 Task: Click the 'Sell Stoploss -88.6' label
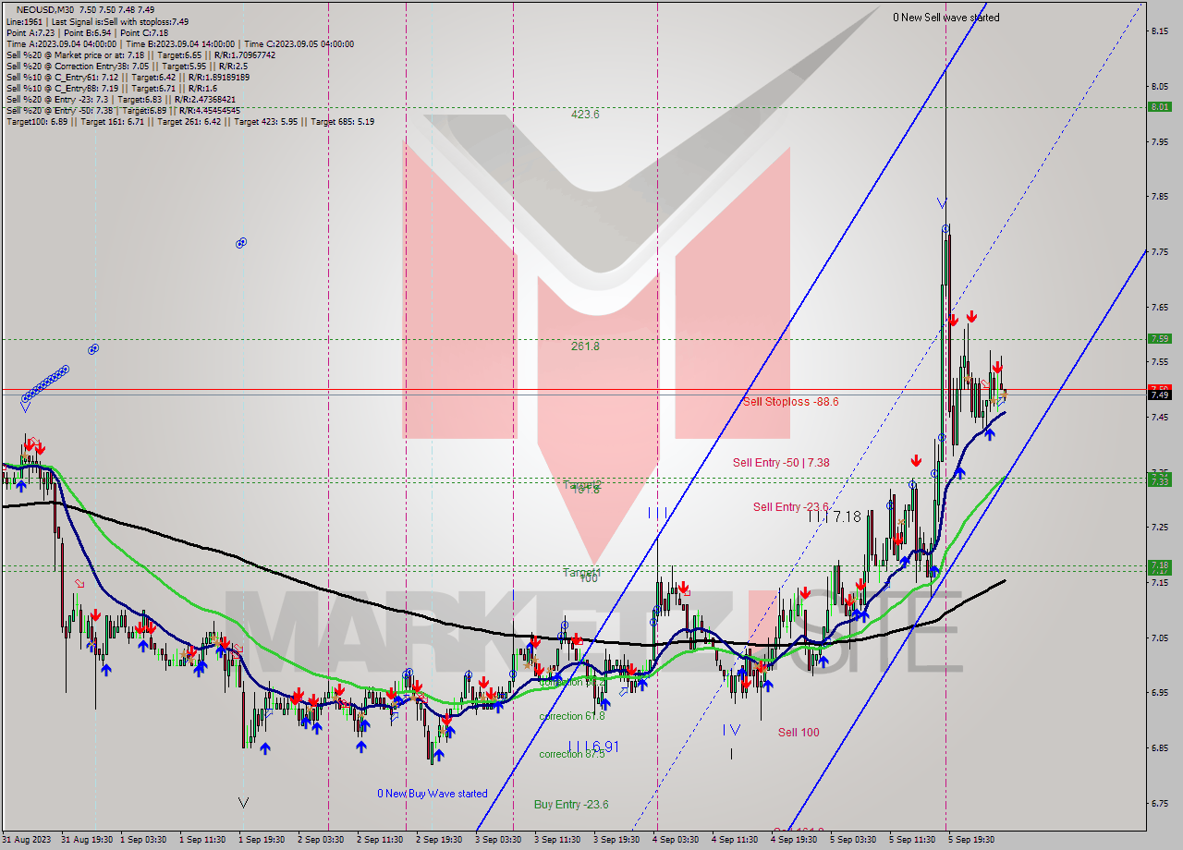[790, 402]
